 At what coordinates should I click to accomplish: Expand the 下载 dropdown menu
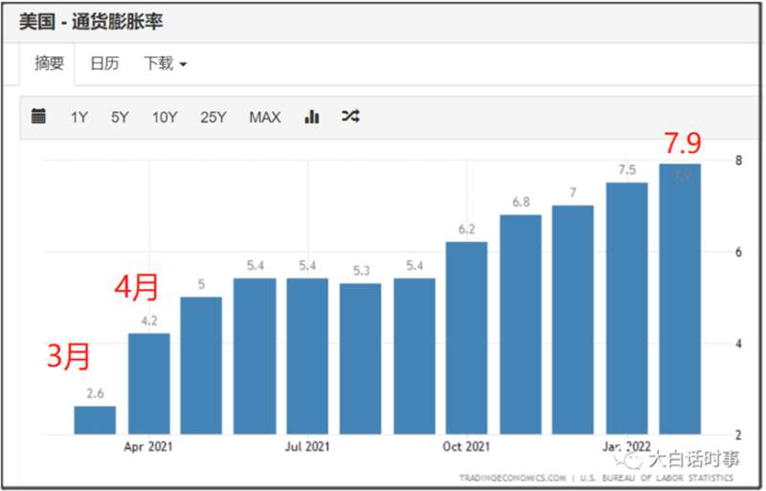click(x=166, y=63)
